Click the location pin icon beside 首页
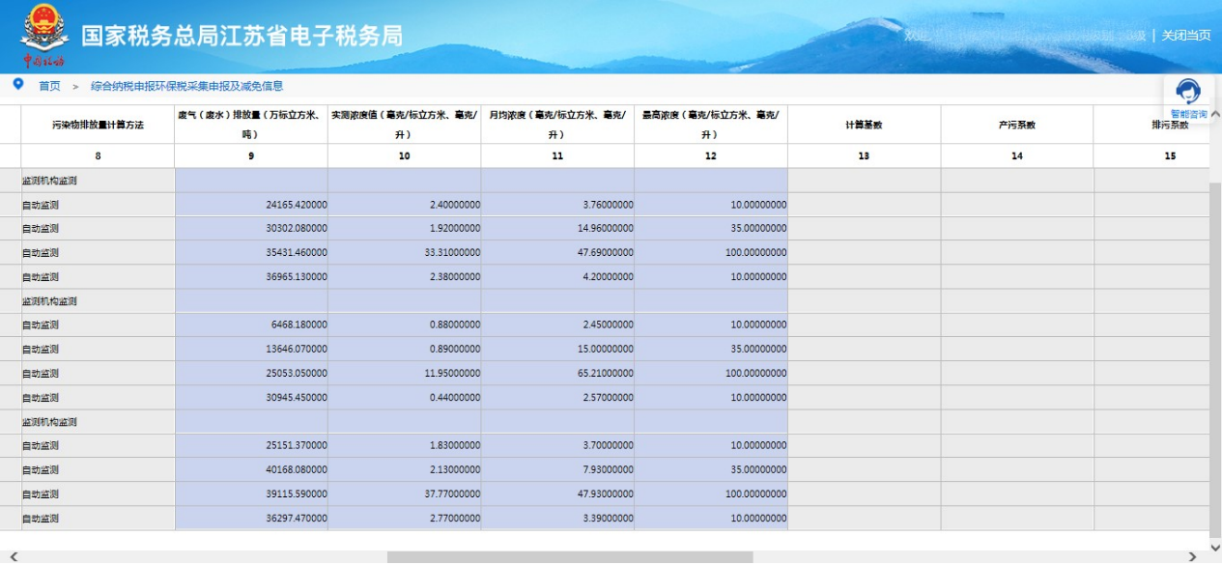Image resolution: width=1222 pixels, height=564 pixels. (x=17, y=85)
